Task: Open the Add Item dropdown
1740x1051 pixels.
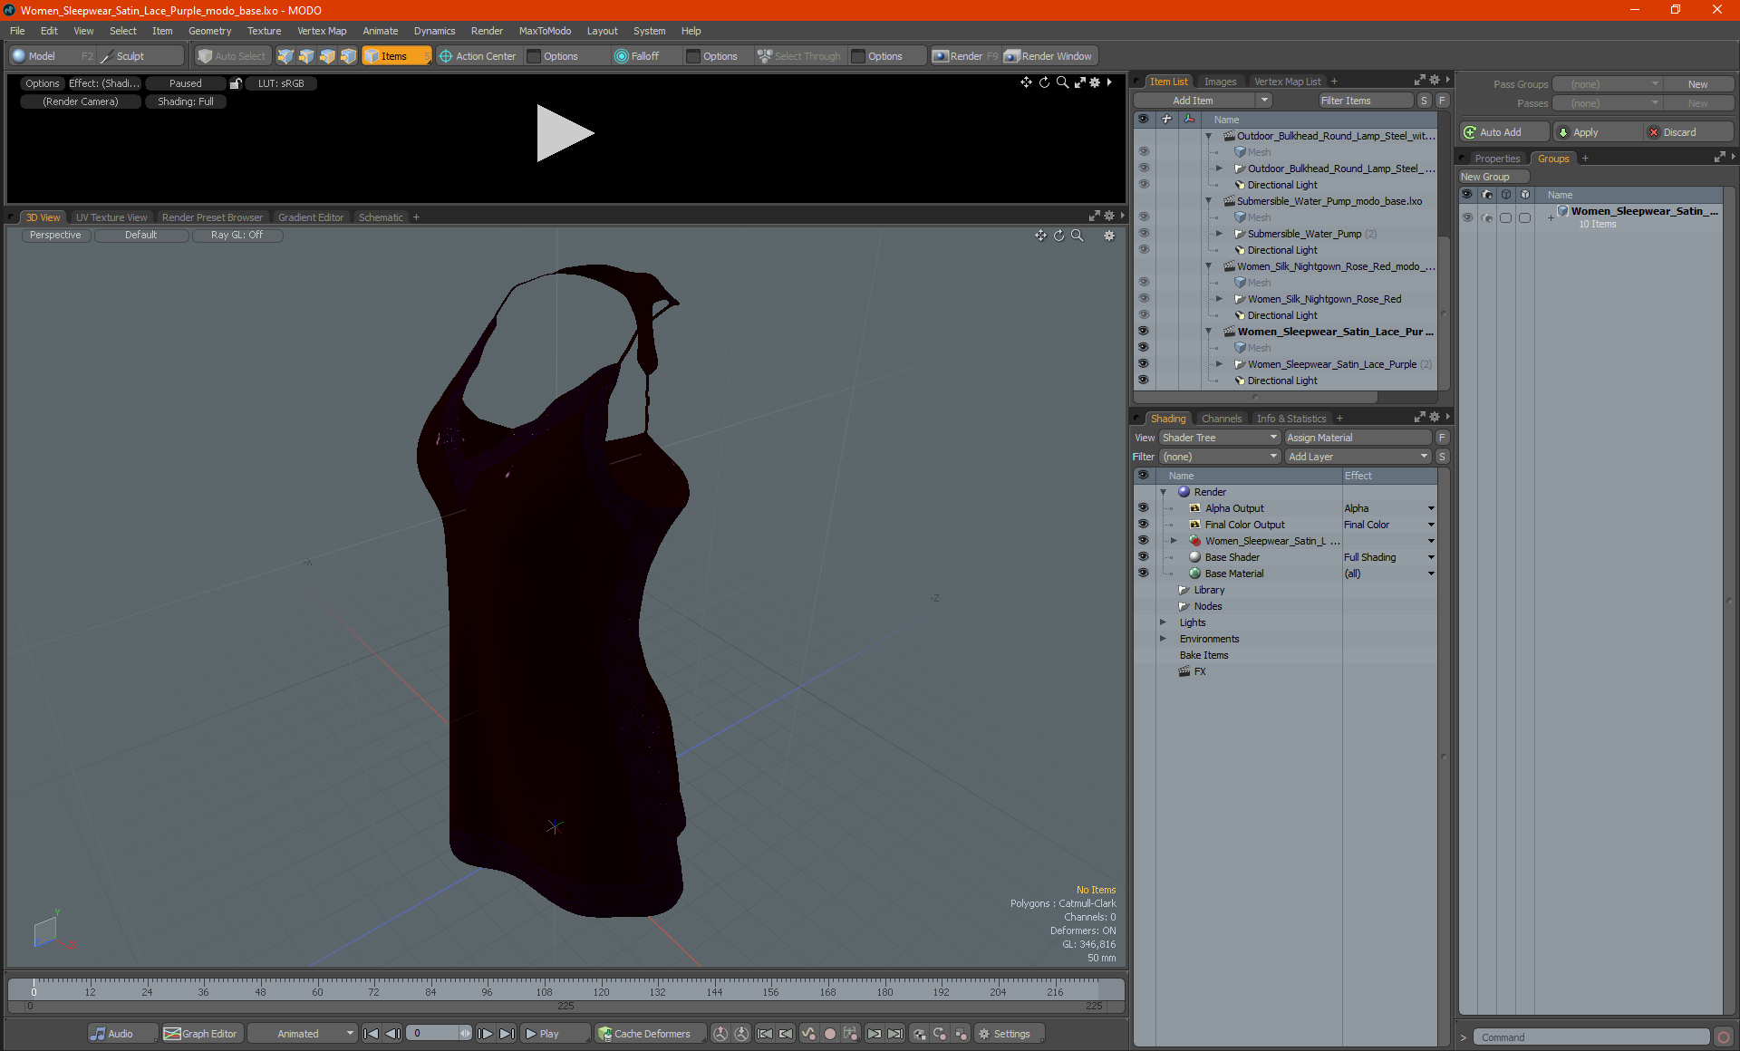Action: pos(1203,101)
